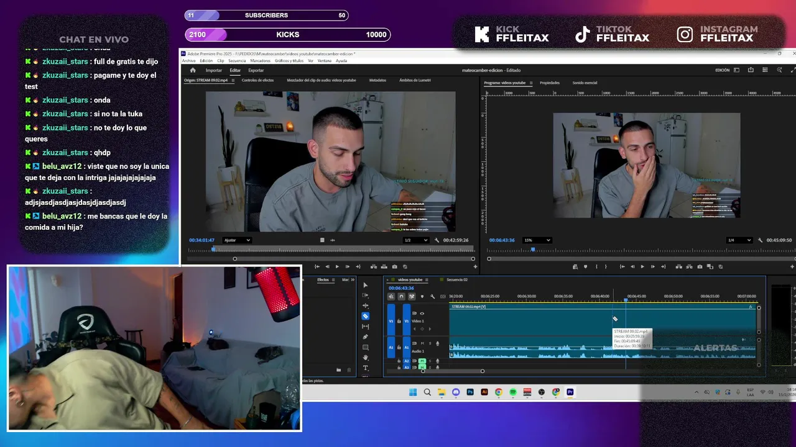The height and width of the screenshot is (447, 796).
Task: Open the Ajustar zoom dropdown in Source monitor
Action: point(237,240)
